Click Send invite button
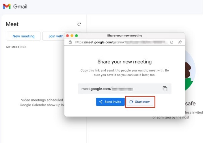203x143 pixels. [110, 102]
